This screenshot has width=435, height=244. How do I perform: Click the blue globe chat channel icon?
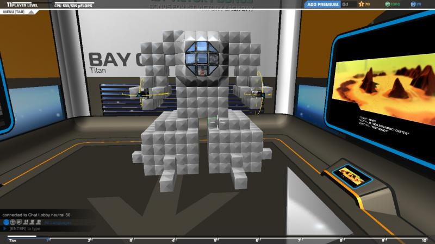tap(7, 222)
